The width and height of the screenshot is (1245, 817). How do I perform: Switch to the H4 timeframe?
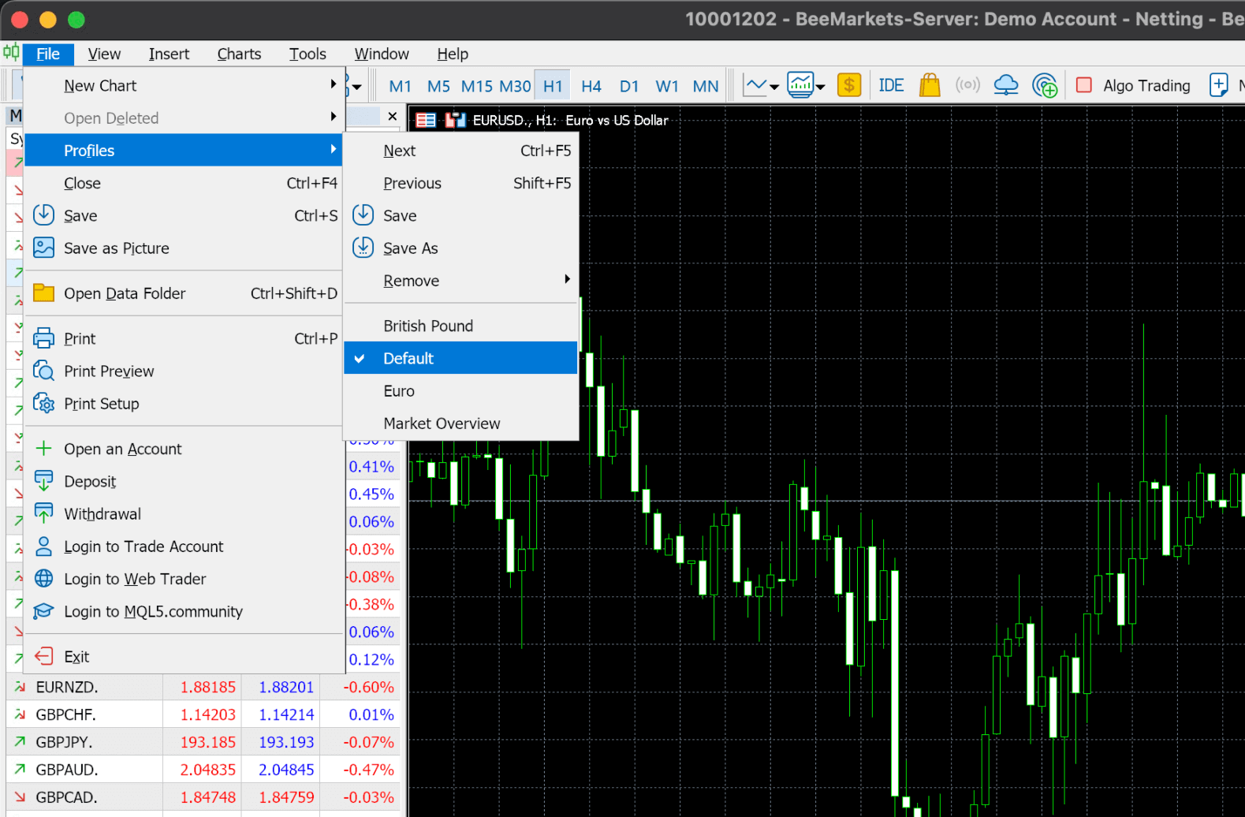click(591, 86)
